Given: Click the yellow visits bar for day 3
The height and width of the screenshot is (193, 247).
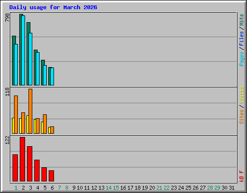Looking at the screenshot, I should pos(27,124).
